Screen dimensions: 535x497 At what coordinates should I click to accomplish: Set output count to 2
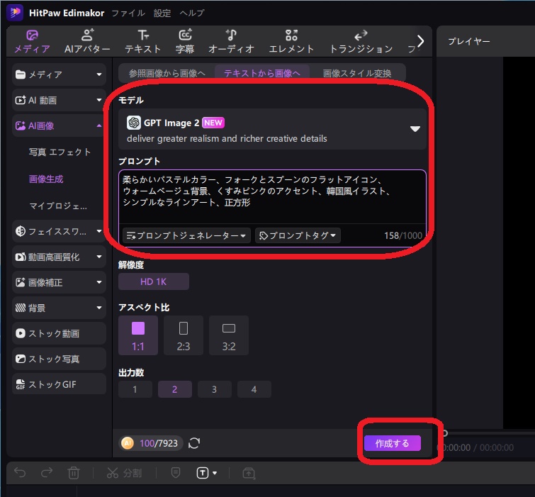coord(175,389)
